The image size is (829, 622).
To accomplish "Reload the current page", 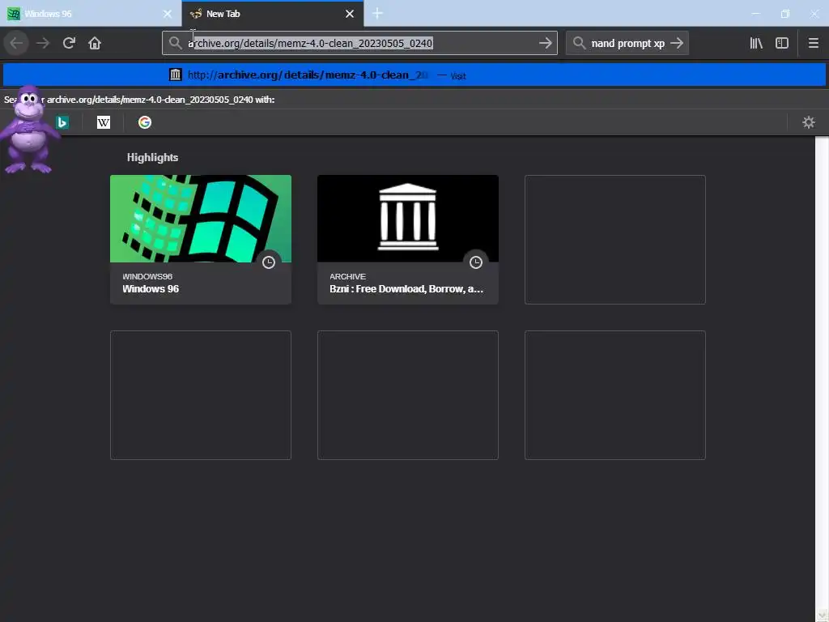I will pos(69,43).
